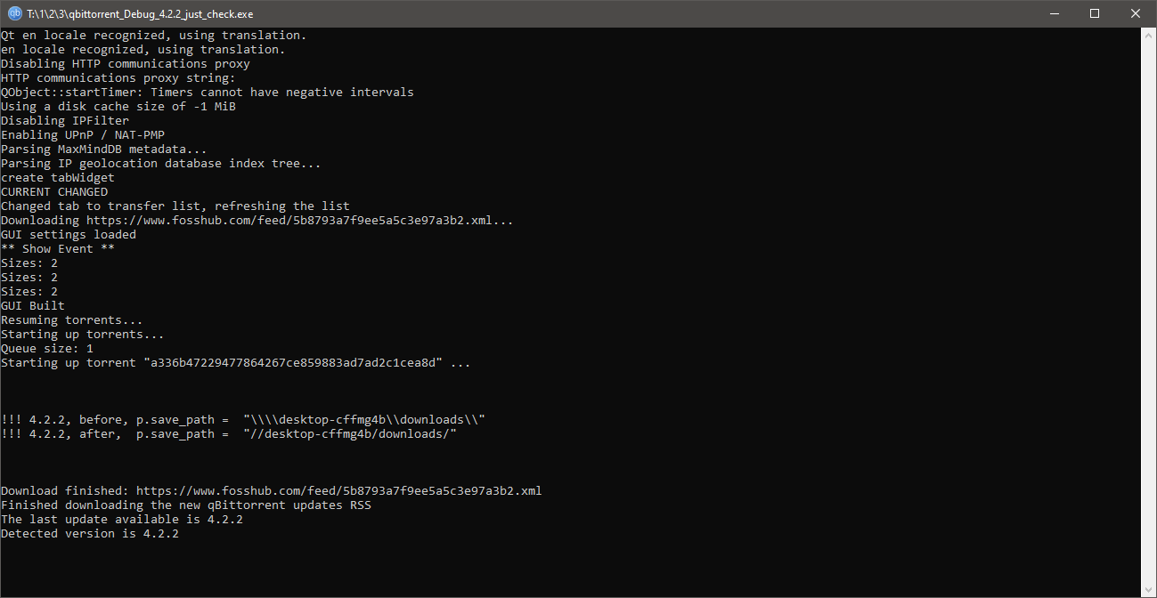Click line 'Resuming torrents...'
Viewport: 1157px width, 598px height.
tap(72, 320)
